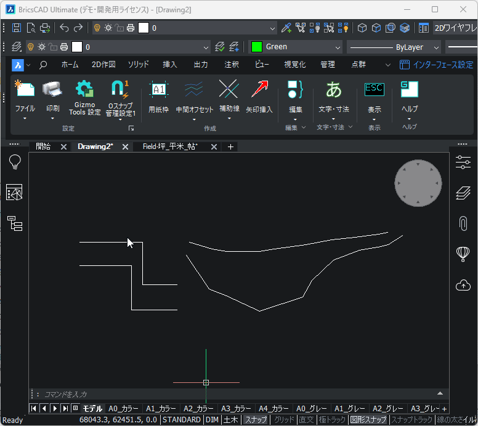Toggle 直交 mode in status bar

[x=306, y=420]
